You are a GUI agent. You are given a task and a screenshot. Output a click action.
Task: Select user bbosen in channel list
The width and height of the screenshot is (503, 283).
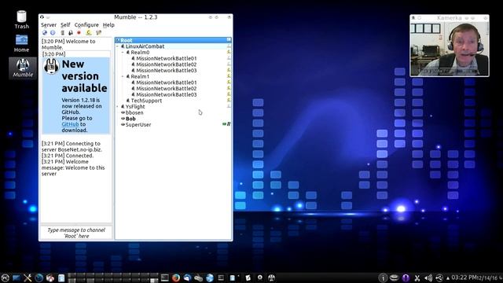point(134,112)
